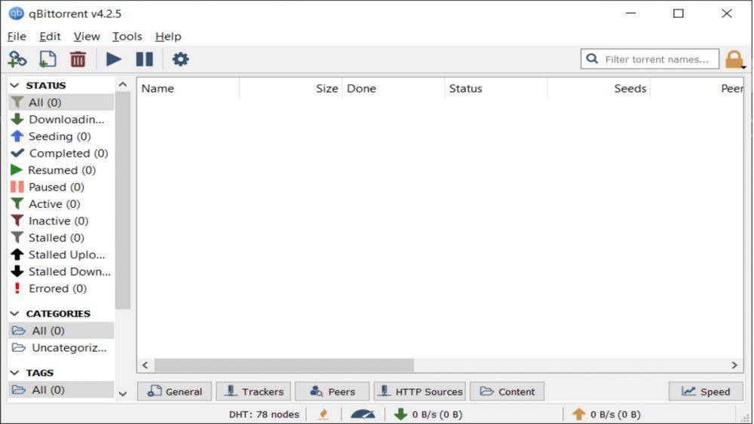754x424 pixels.
Task: Select the Errored (0) filter
Action: tap(61, 288)
